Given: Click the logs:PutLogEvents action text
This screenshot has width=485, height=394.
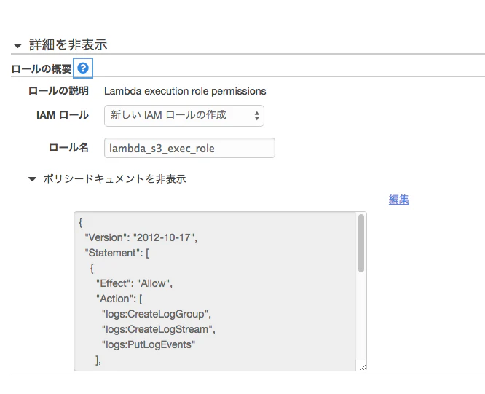Looking at the screenshot, I should click(149, 344).
